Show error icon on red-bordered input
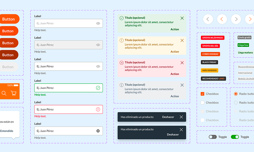 [x=98, y=109]
